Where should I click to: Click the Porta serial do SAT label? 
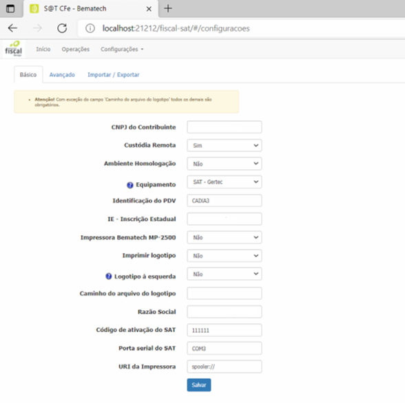coord(147,348)
